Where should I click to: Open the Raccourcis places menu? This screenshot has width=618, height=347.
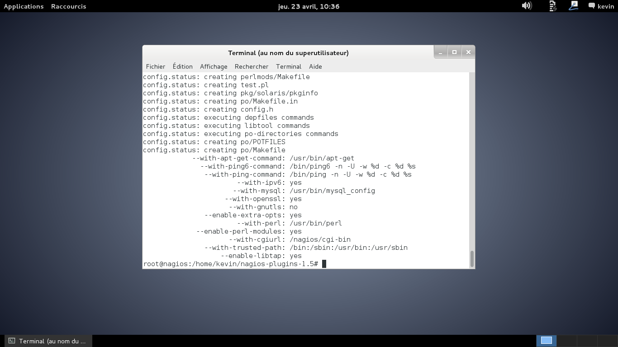coord(68,6)
